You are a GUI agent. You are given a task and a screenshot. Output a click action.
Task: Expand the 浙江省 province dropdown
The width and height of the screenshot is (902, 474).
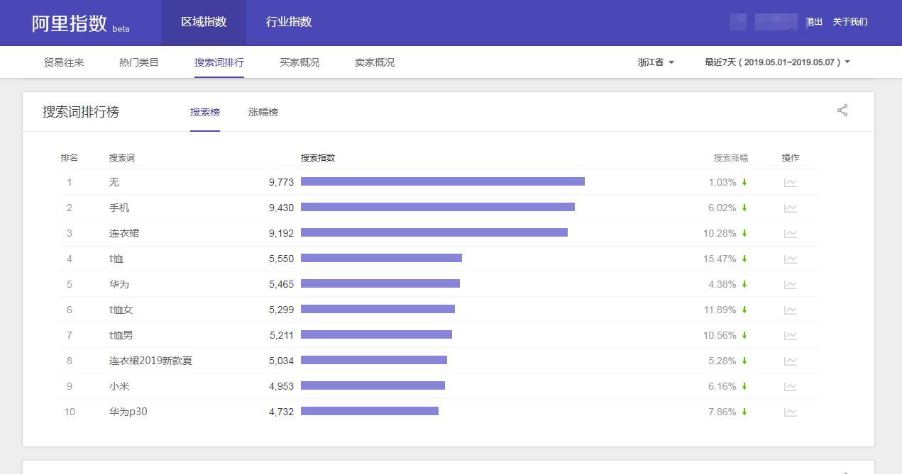tap(656, 62)
